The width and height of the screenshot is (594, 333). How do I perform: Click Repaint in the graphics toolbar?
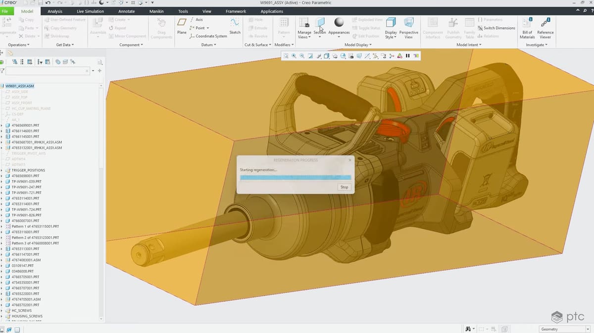pyautogui.click(x=310, y=56)
